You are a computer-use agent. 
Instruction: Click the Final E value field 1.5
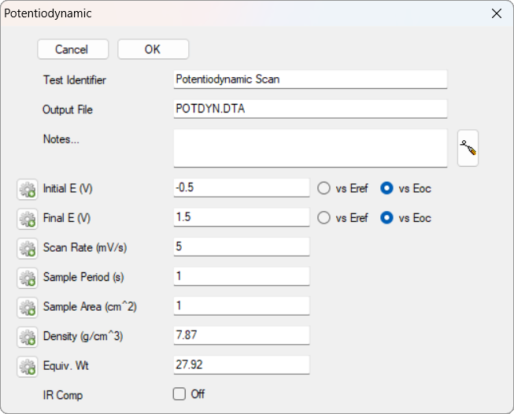pyautogui.click(x=242, y=217)
